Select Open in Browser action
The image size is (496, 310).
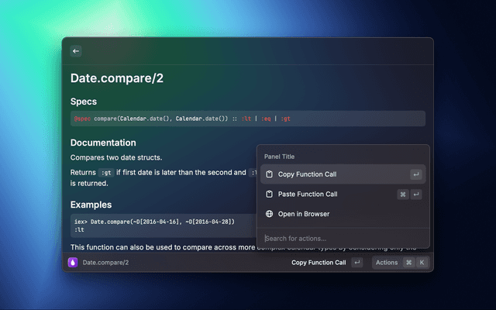click(304, 214)
